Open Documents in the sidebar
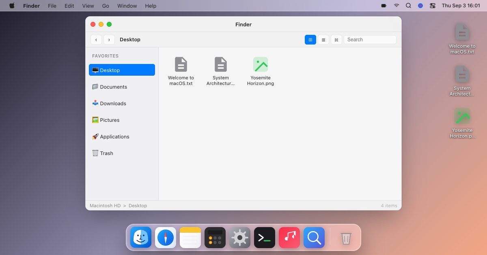The height and width of the screenshot is (255, 487). pos(122,87)
